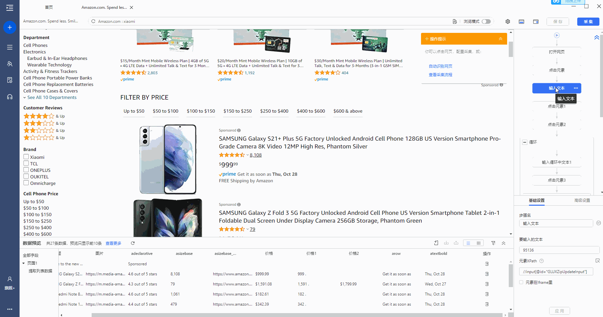Select the 提取列表数据 tree item
This screenshot has width=603, height=317.
(x=40, y=271)
